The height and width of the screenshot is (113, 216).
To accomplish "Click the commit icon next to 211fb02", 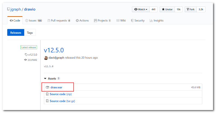I will pos(26,60).
